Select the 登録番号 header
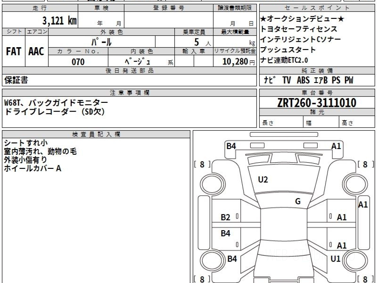This screenshot has width=377, height=283. (x=169, y=8)
